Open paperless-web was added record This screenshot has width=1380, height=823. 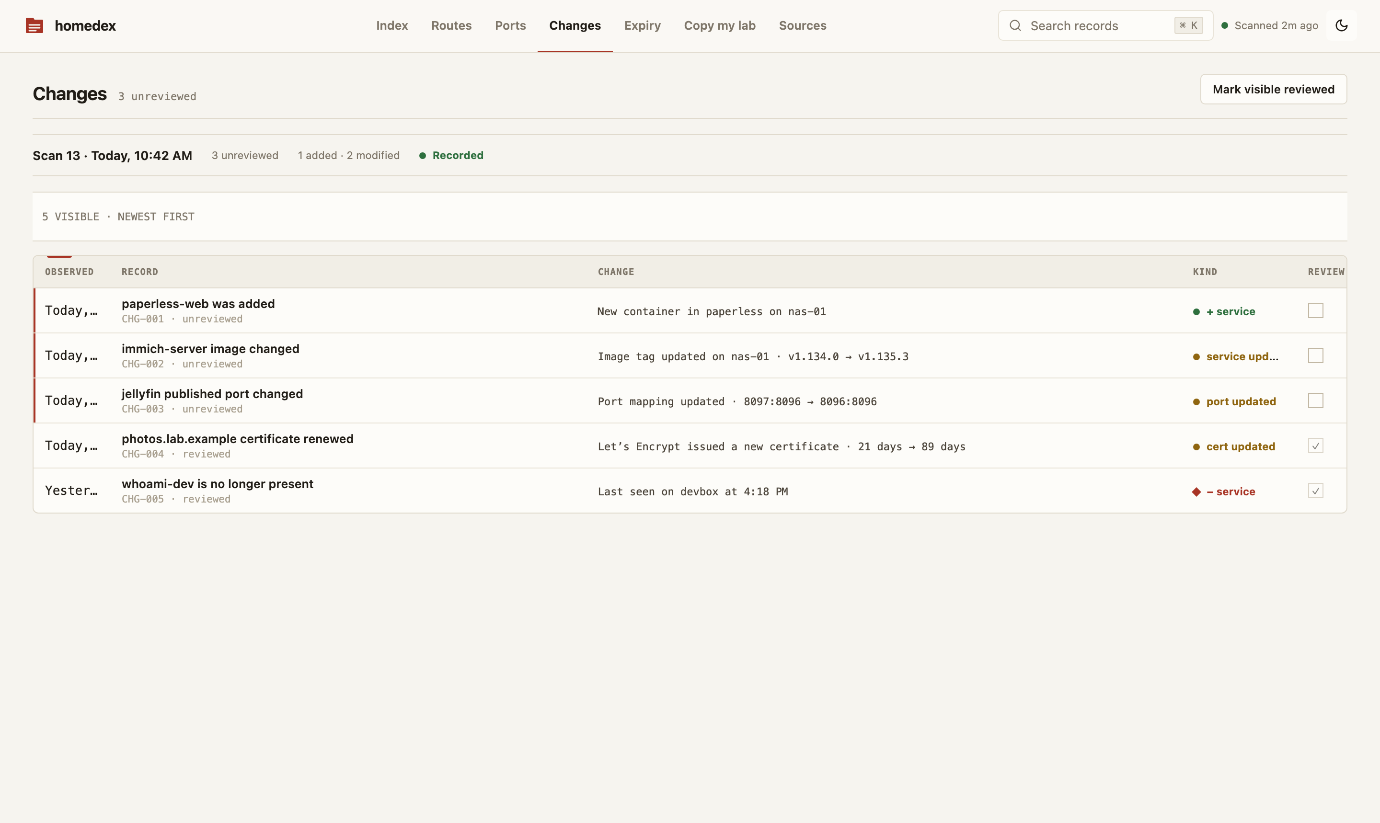coord(198,304)
